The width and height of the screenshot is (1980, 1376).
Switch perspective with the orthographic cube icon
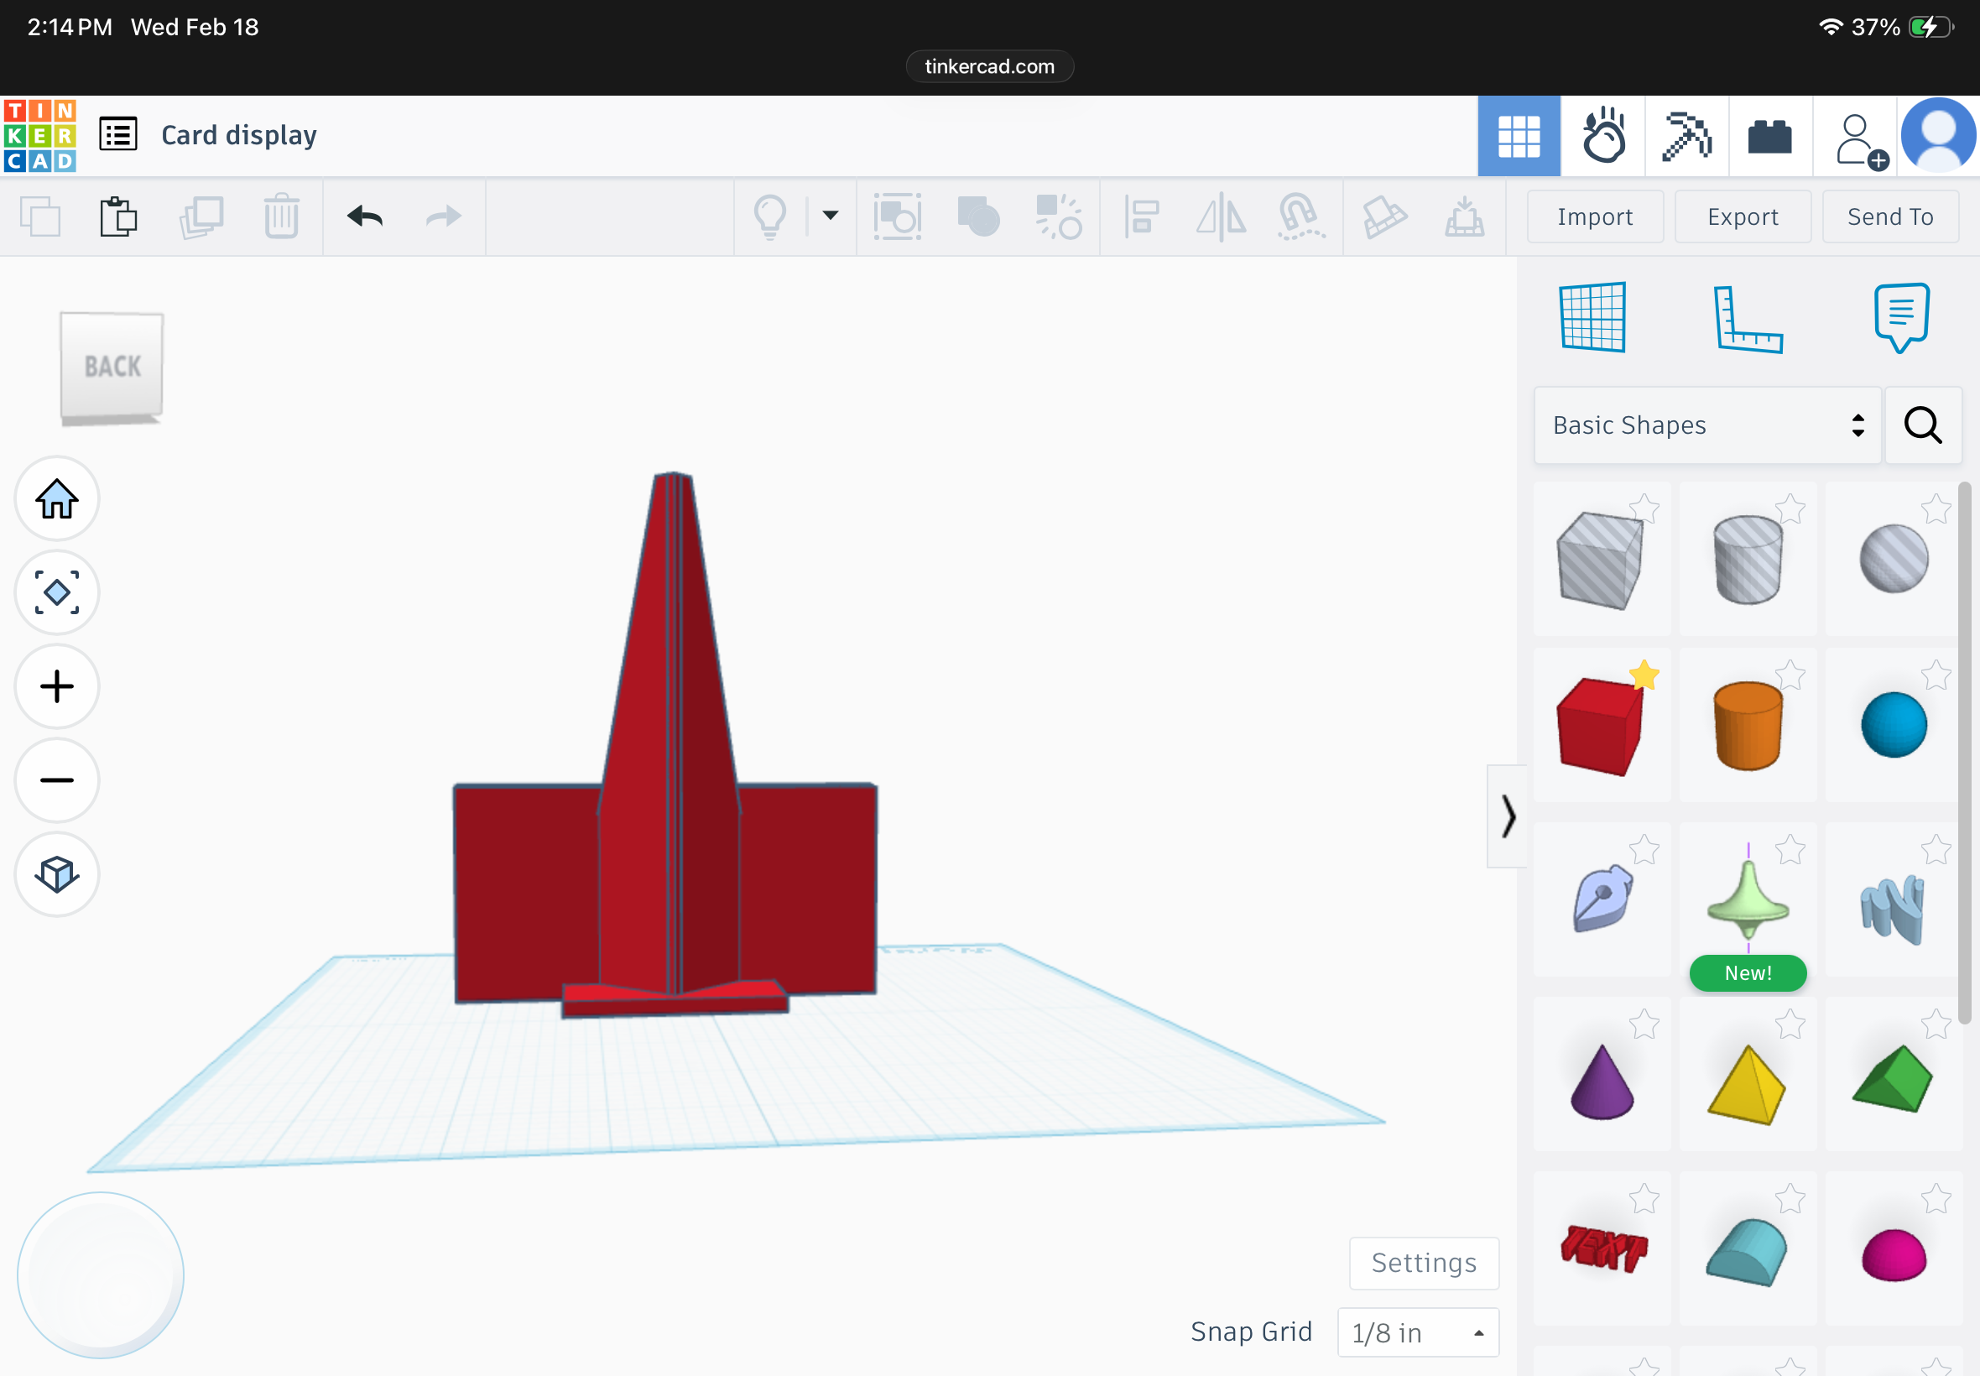point(57,875)
